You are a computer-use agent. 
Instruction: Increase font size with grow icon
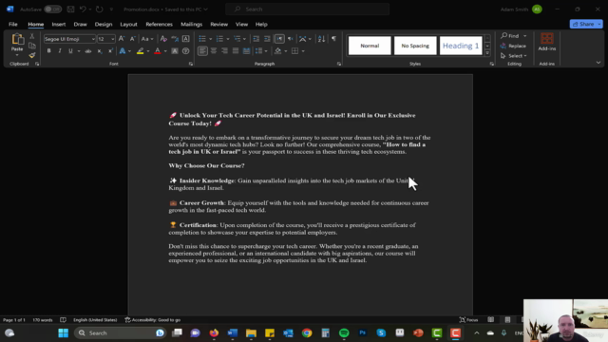[122, 39]
